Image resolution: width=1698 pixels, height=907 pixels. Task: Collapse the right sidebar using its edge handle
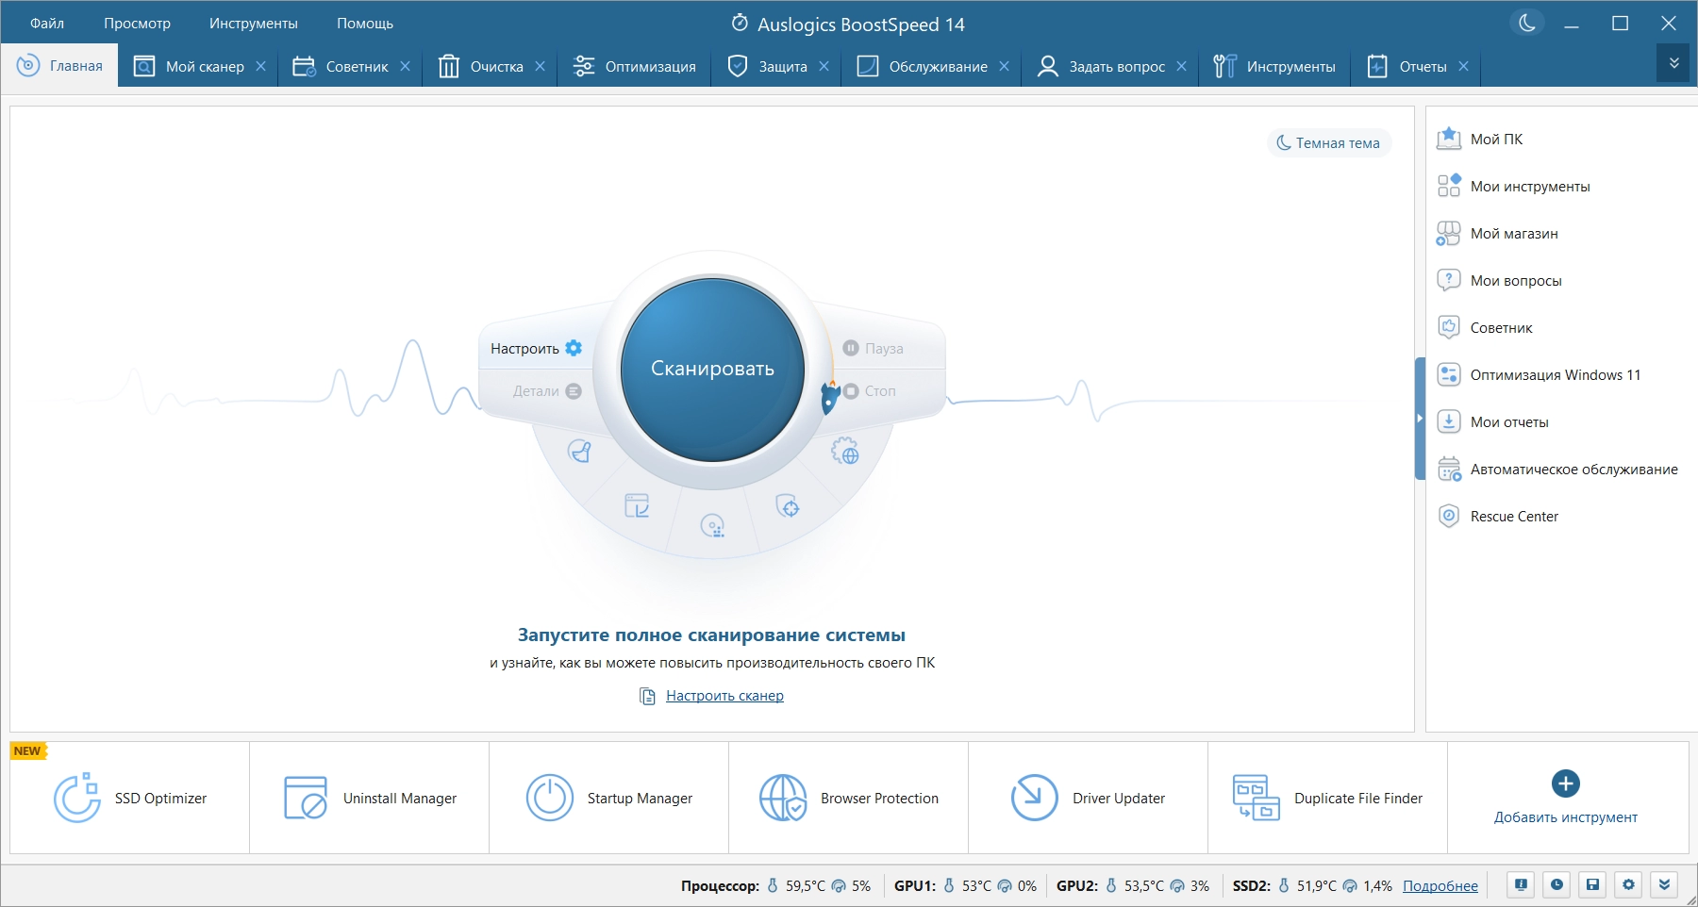(x=1420, y=419)
